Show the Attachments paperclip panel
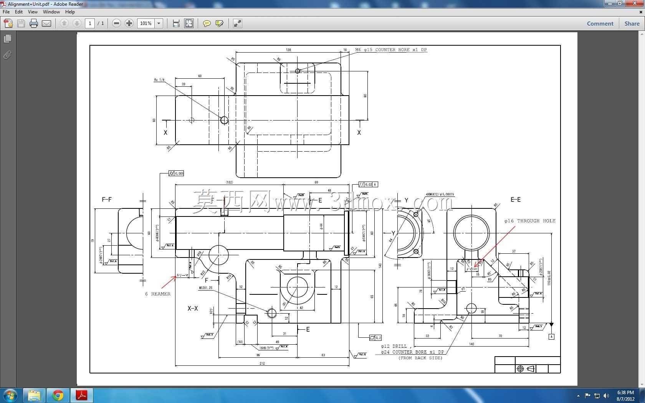The width and height of the screenshot is (645, 403). pyautogui.click(x=7, y=55)
